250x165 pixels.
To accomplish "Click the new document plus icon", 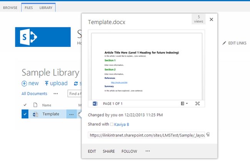I will coord(24,83).
